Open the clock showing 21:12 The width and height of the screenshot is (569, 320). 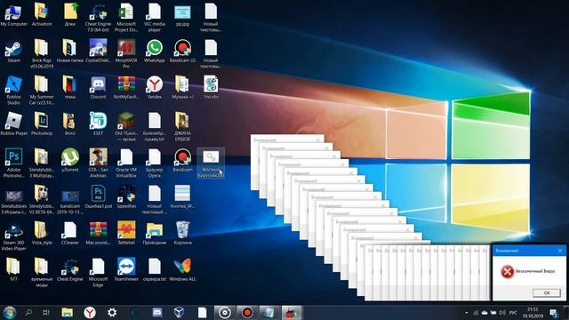click(533, 312)
